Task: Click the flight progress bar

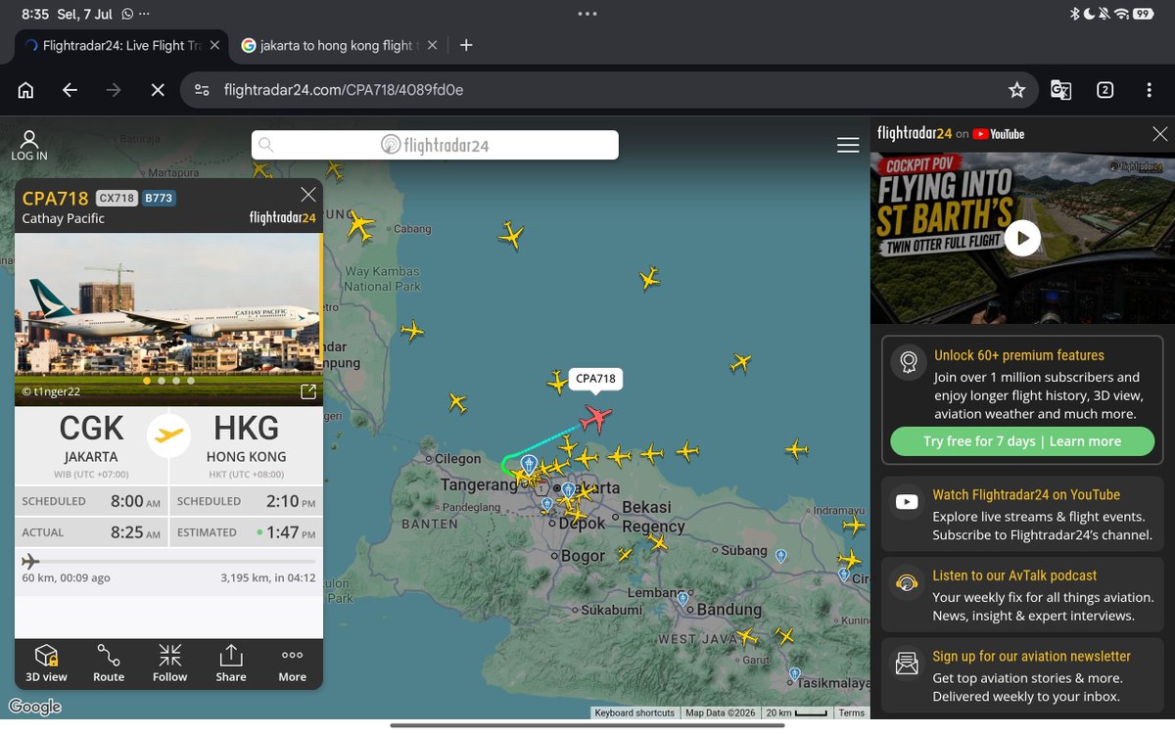Action: tap(168, 561)
